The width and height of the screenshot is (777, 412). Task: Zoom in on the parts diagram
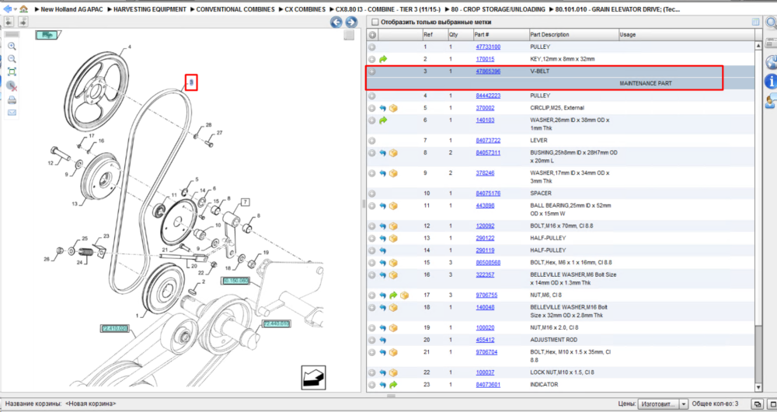(x=12, y=46)
